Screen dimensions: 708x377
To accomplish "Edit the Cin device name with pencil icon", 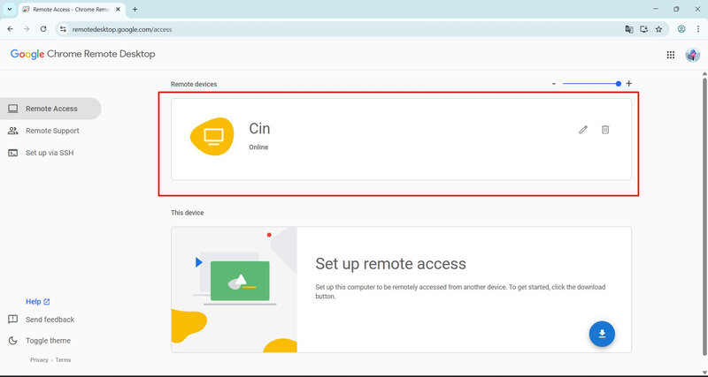I will tap(583, 130).
